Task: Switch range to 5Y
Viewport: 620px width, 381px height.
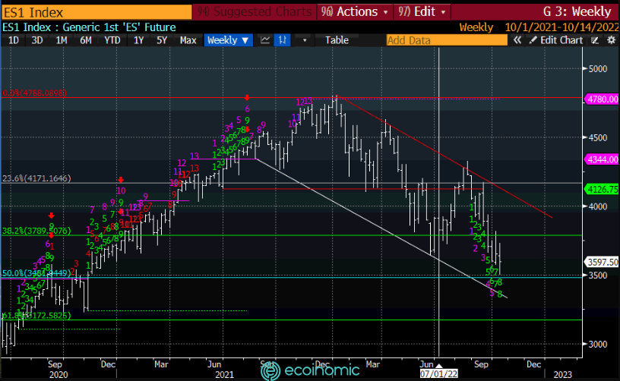Action: coord(162,40)
